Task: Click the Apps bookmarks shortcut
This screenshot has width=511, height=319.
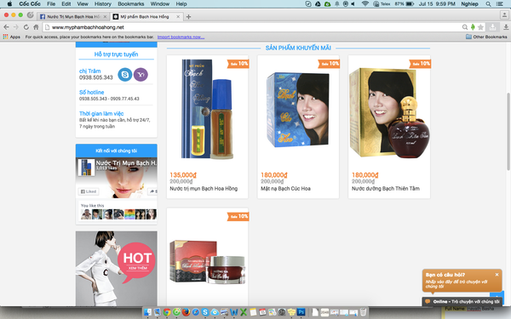Action: coord(12,37)
